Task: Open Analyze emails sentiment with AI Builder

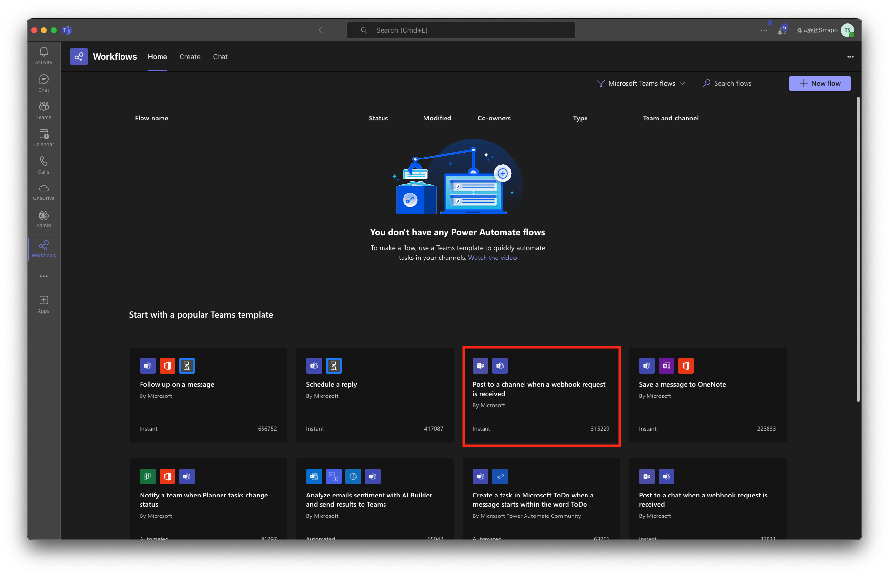Action: (x=375, y=499)
